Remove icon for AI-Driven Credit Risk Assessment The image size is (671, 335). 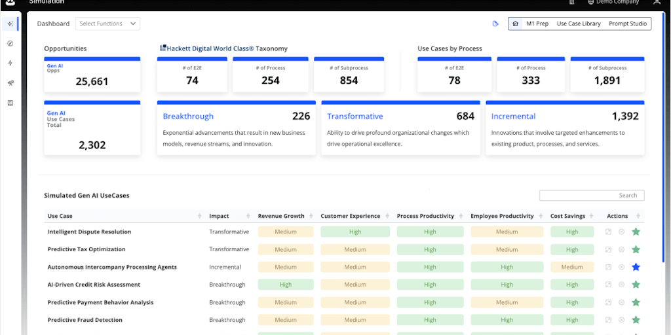(621, 285)
